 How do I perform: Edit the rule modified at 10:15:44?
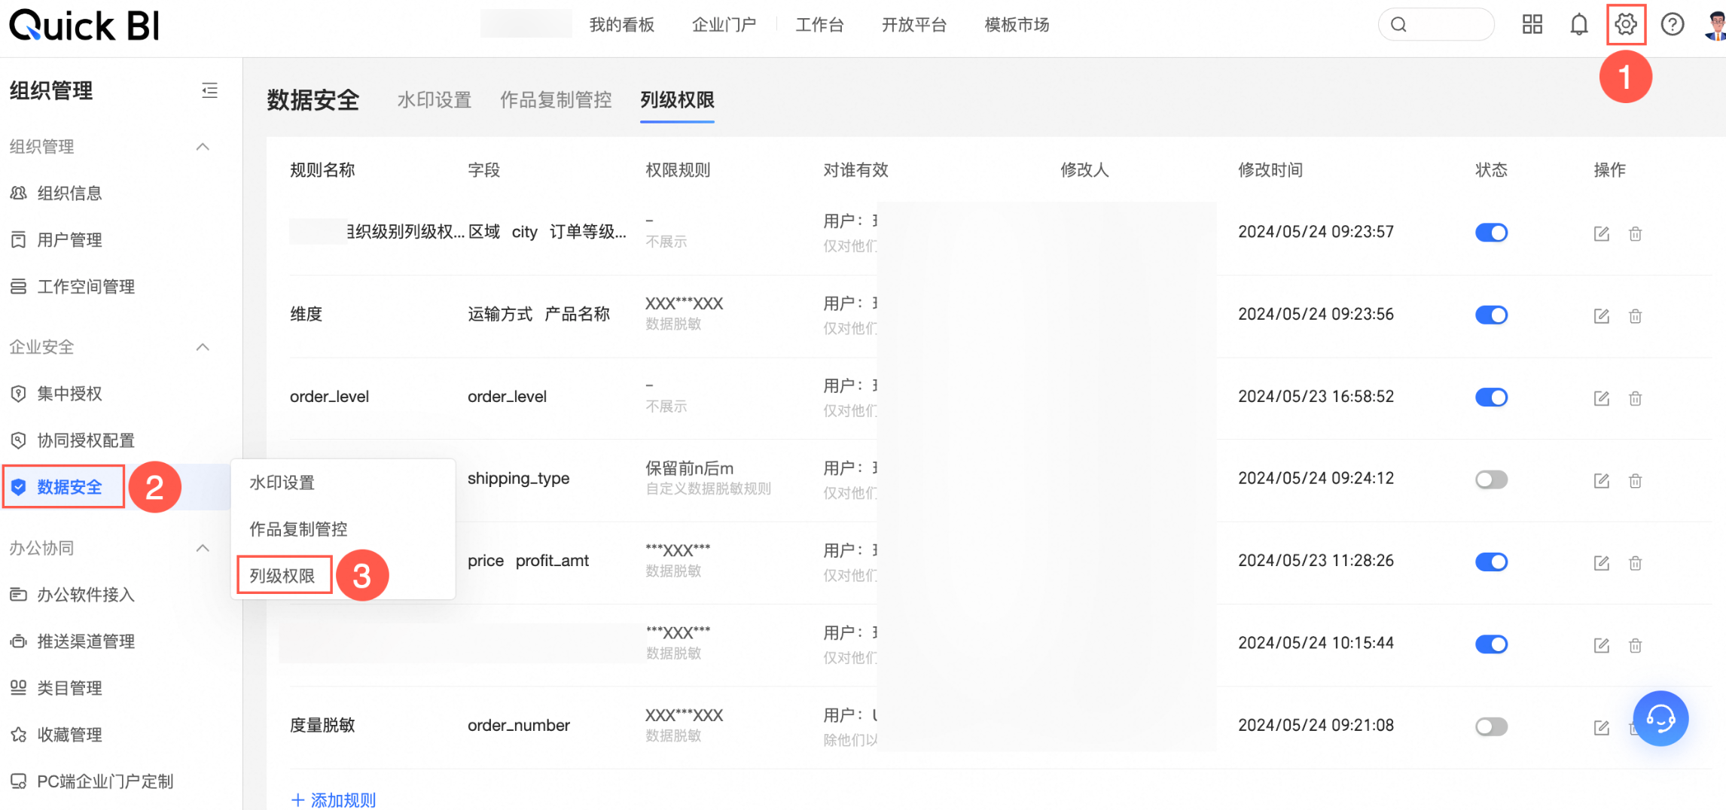coord(1602,645)
